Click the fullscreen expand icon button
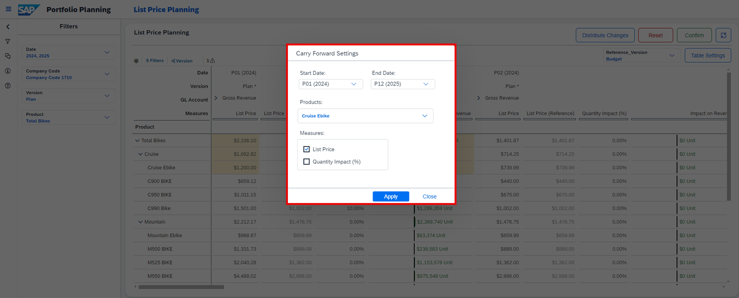The height and width of the screenshot is (298, 739). coord(724,35)
